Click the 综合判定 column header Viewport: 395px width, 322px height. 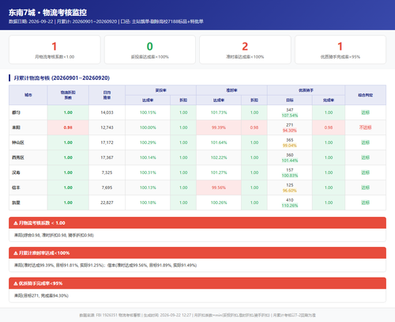pos(366,95)
